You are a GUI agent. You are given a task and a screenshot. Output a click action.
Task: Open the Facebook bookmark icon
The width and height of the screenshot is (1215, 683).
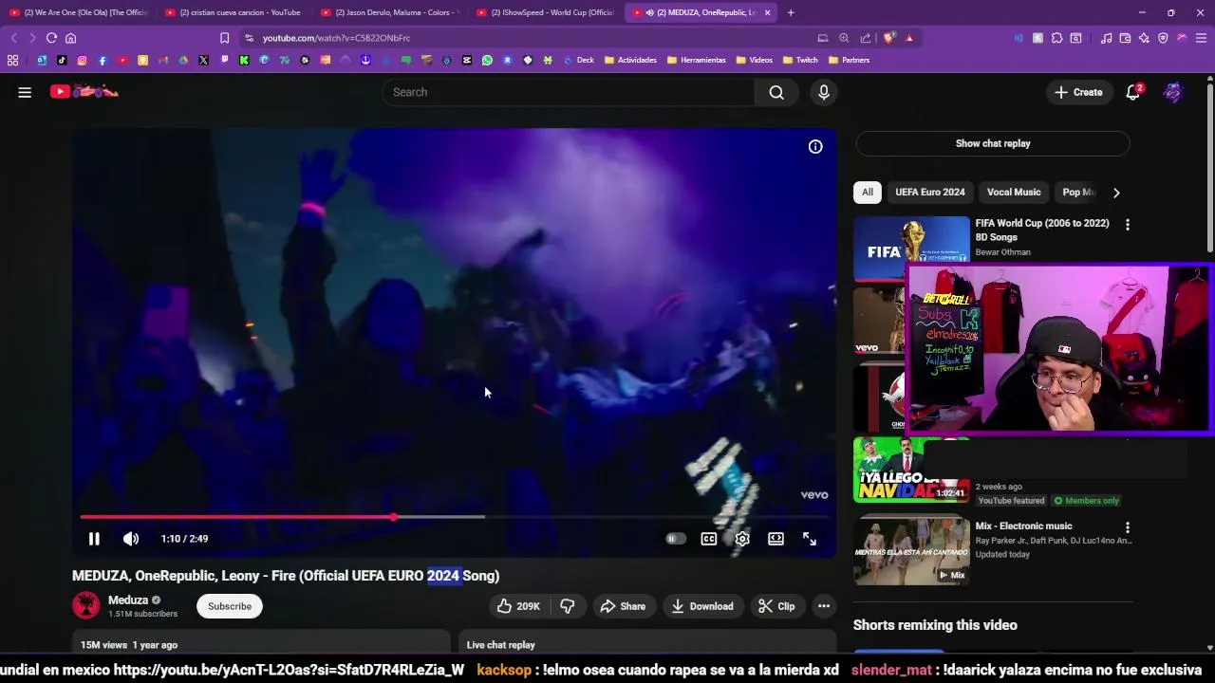[x=103, y=60]
